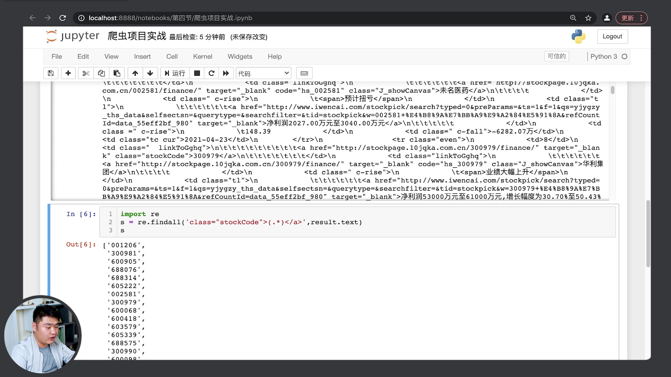Open the 代码 cell type dropdown
Image resolution: width=671 pixels, height=377 pixels.
tap(264, 73)
